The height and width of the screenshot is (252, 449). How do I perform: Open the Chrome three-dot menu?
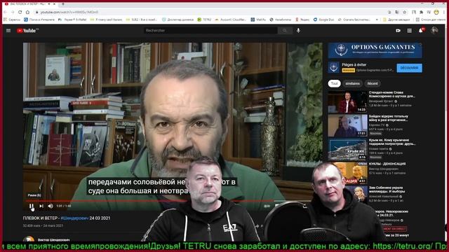(444, 12)
